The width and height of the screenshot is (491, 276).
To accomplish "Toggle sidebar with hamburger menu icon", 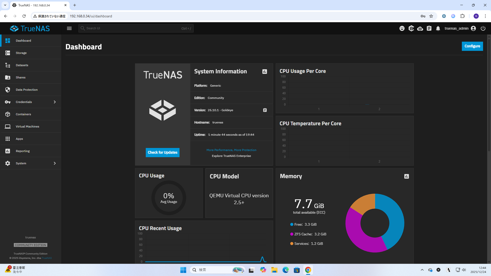I will [69, 28].
